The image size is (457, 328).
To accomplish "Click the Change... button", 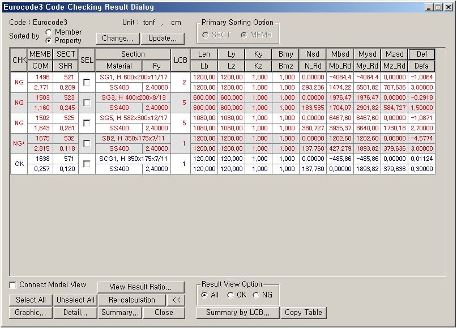I will tap(118, 39).
